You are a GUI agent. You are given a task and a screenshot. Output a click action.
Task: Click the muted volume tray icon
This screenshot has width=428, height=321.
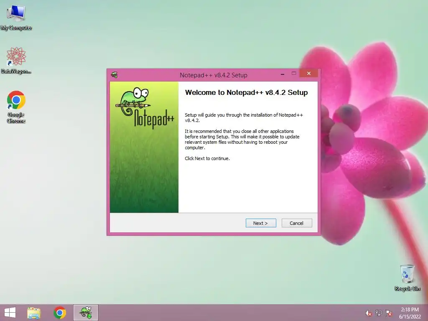[x=368, y=313]
